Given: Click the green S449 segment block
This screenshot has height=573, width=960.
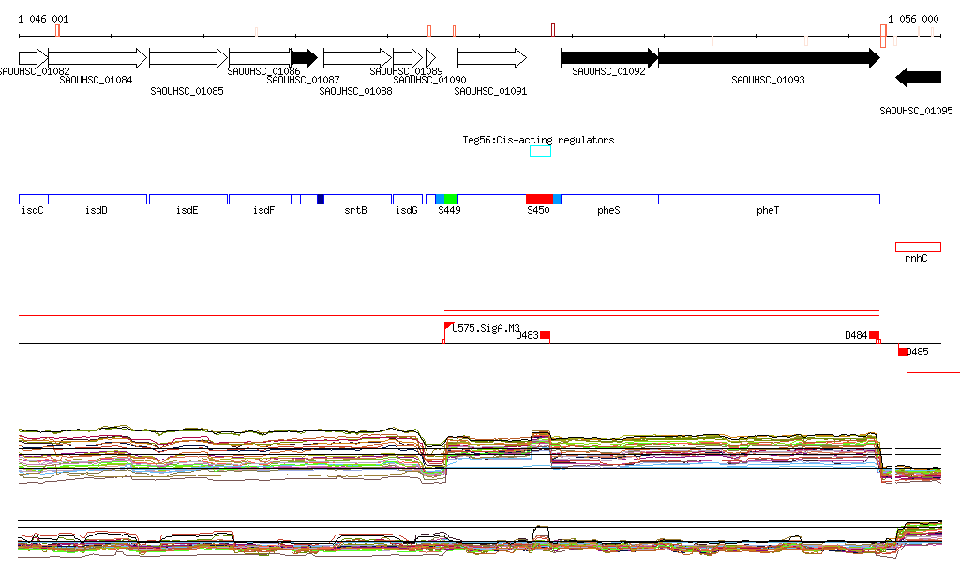Looking at the screenshot, I should (450, 200).
